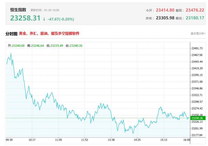Click the 恒生指数 title
Screen dimensions: 208x146
18,10
